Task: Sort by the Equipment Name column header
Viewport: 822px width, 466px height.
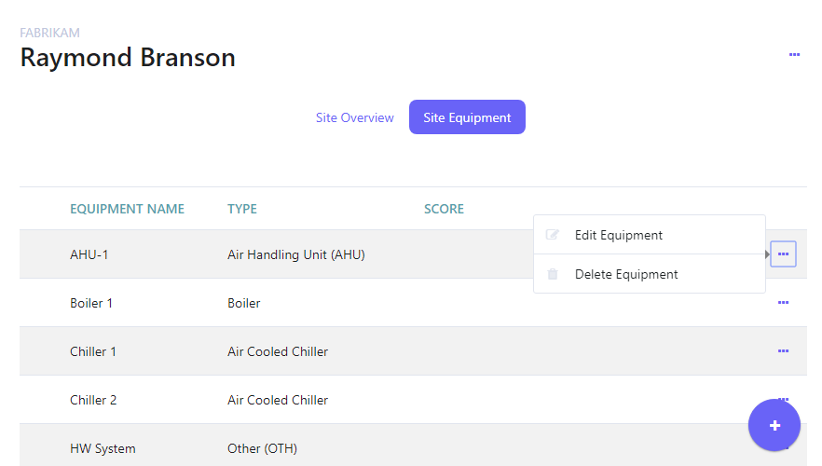Action: tap(127, 209)
